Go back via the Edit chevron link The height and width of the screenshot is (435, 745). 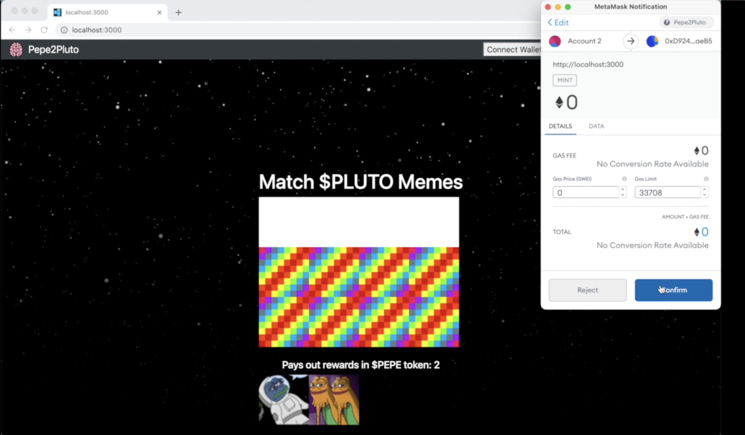(x=558, y=22)
